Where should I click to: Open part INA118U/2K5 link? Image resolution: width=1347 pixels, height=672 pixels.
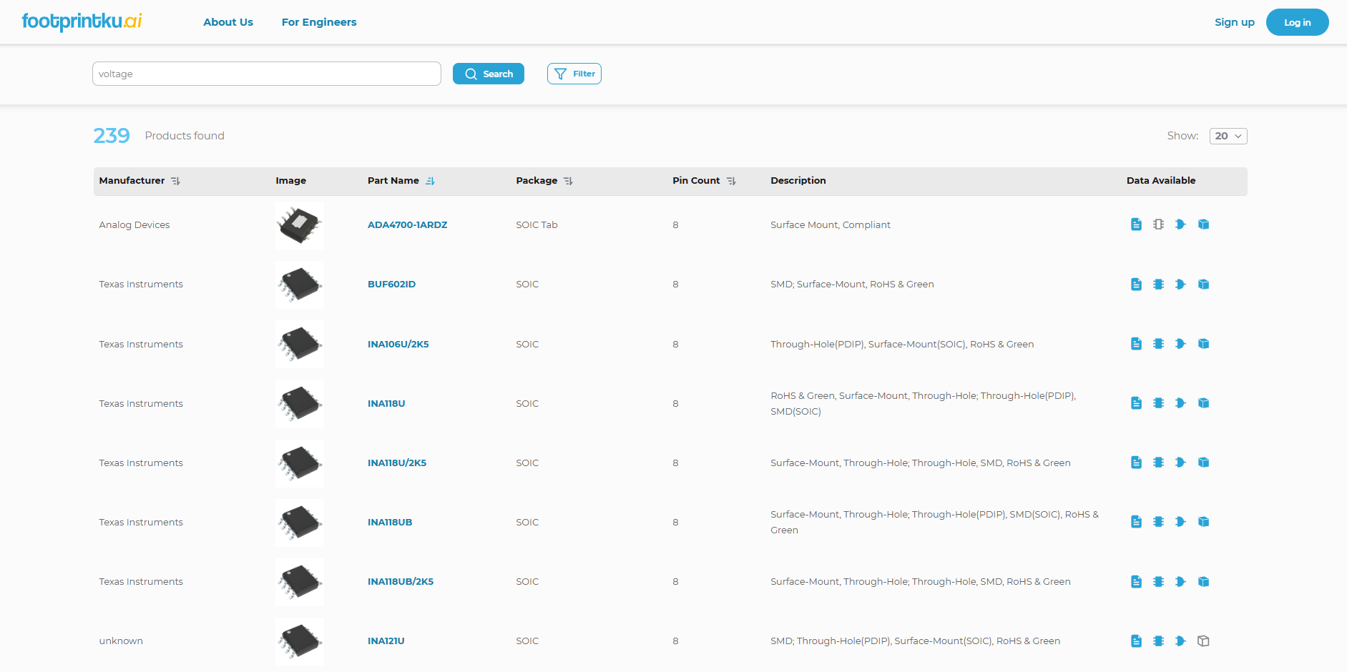click(x=397, y=463)
